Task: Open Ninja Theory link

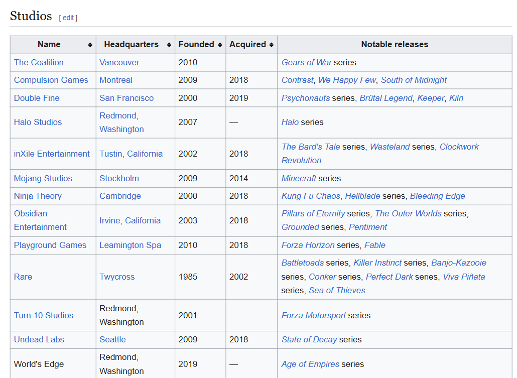Action: [38, 196]
